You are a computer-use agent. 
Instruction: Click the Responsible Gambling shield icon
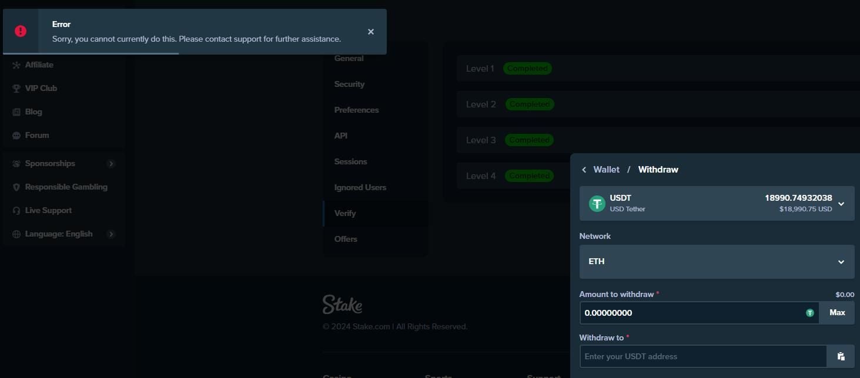(16, 187)
